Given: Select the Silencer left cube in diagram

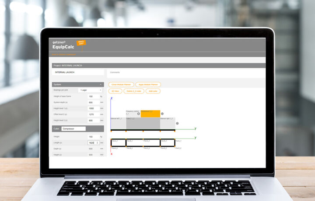Looking at the screenshot, I should [119, 123].
